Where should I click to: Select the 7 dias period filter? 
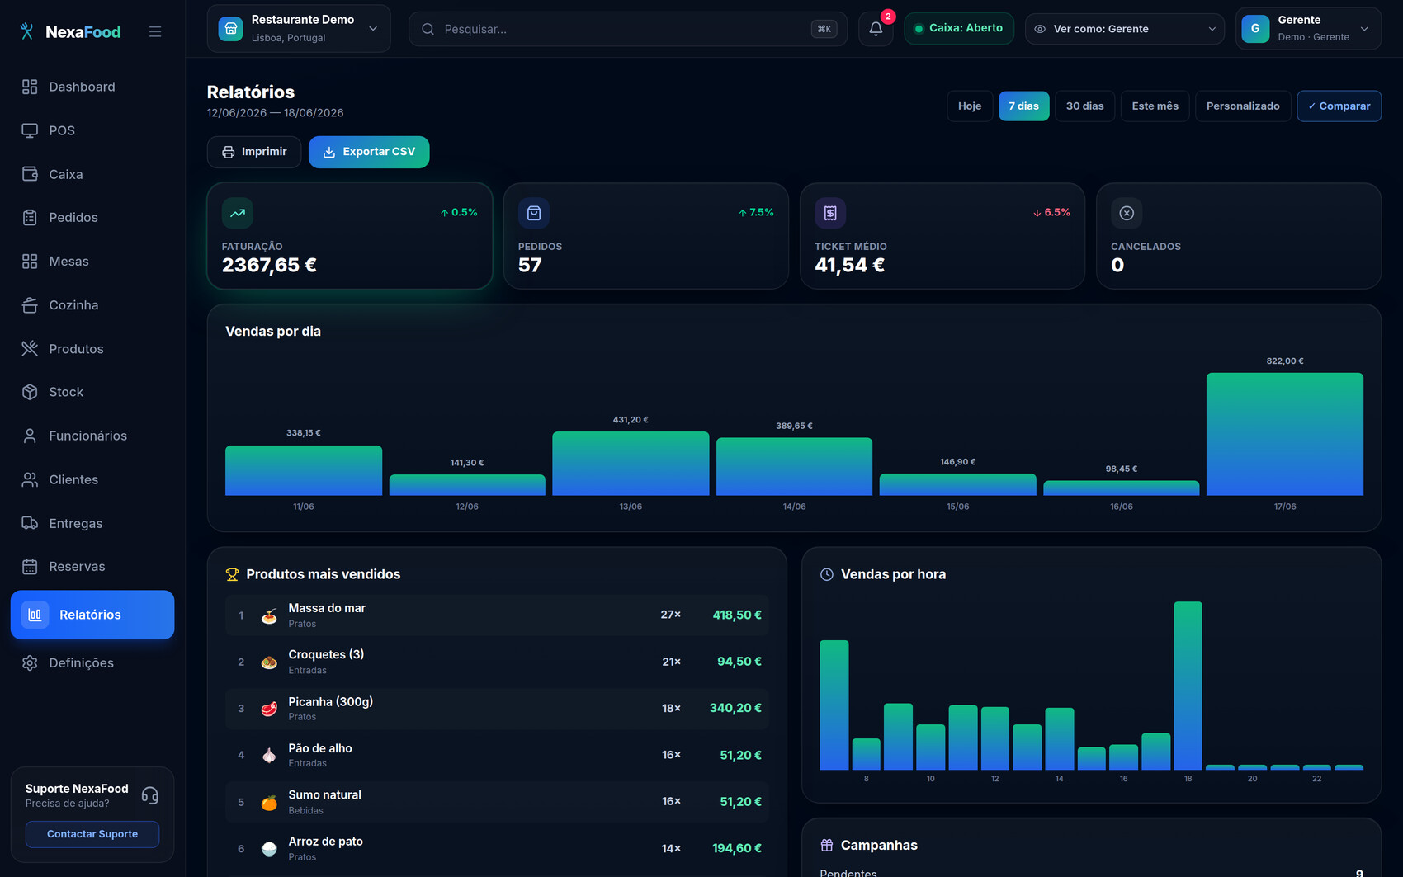pyautogui.click(x=1023, y=106)
